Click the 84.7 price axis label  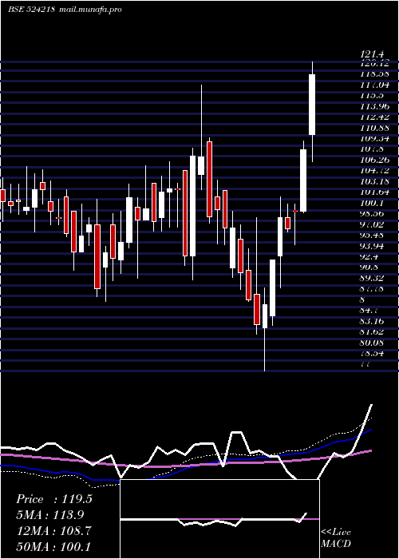[369, 310]
